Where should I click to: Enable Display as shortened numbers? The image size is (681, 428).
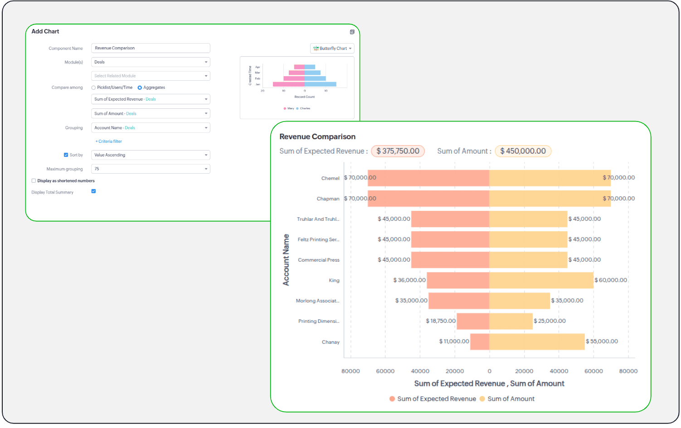coord(34,181)
